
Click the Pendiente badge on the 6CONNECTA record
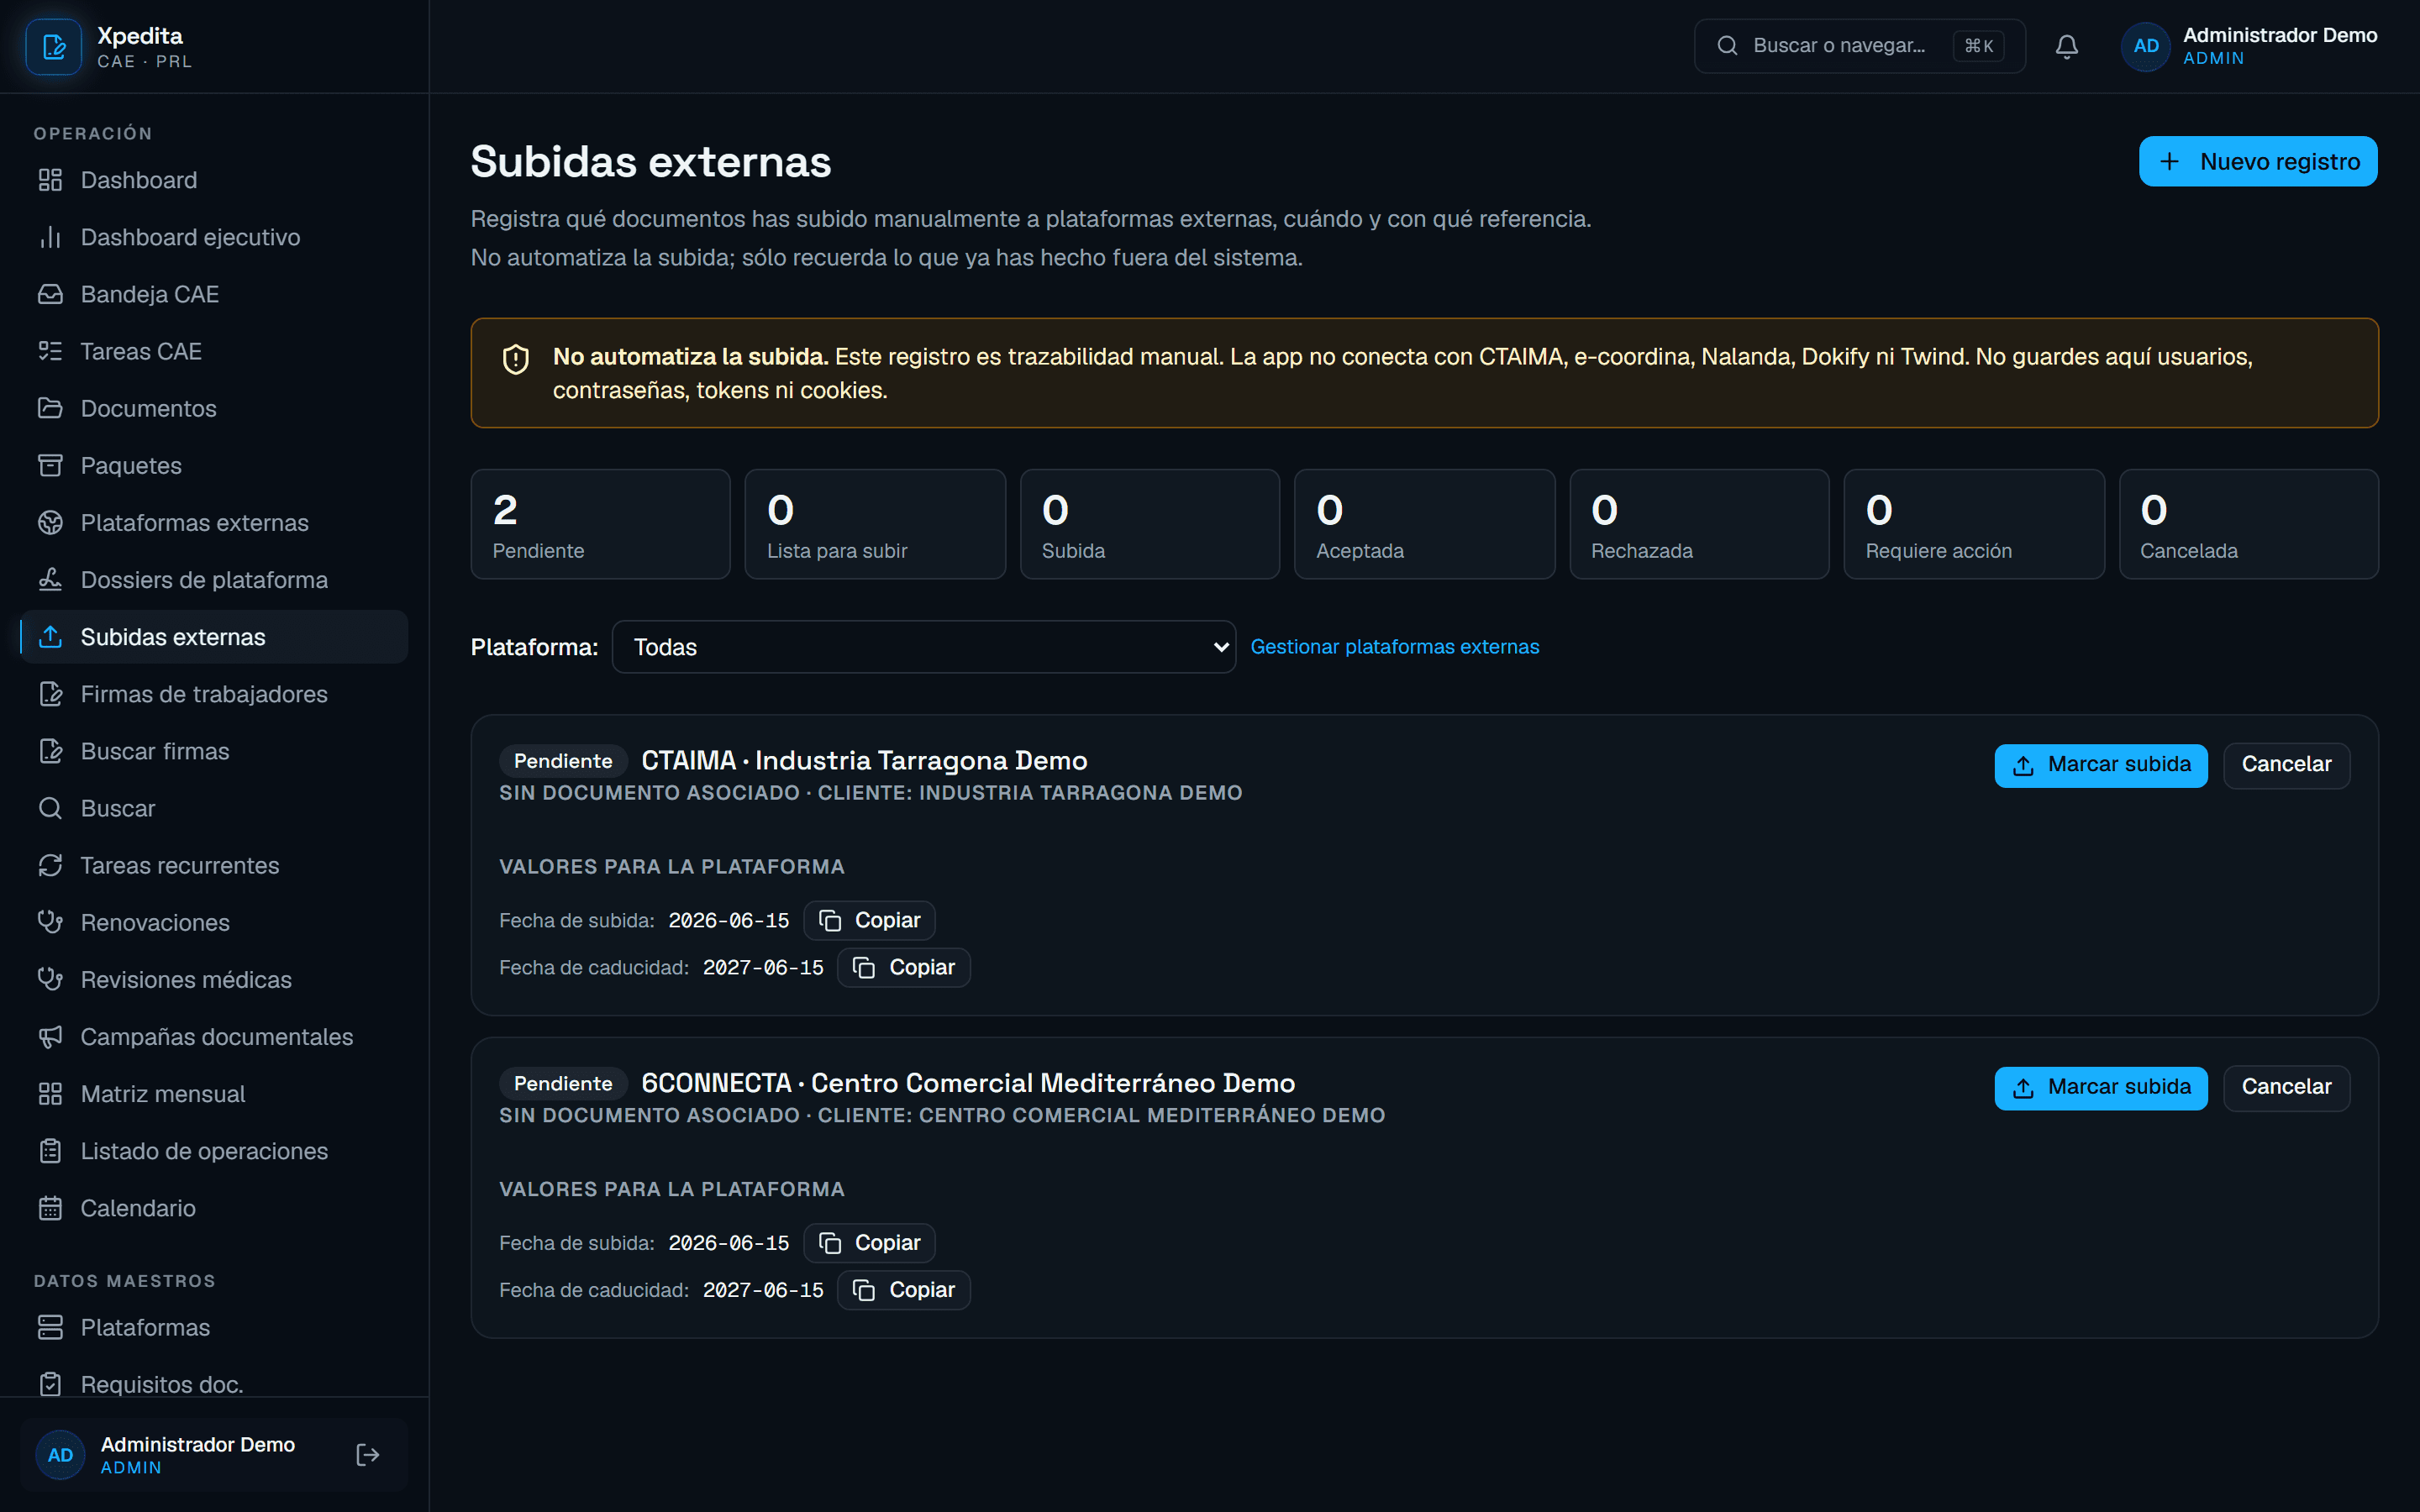[563, 1084]
